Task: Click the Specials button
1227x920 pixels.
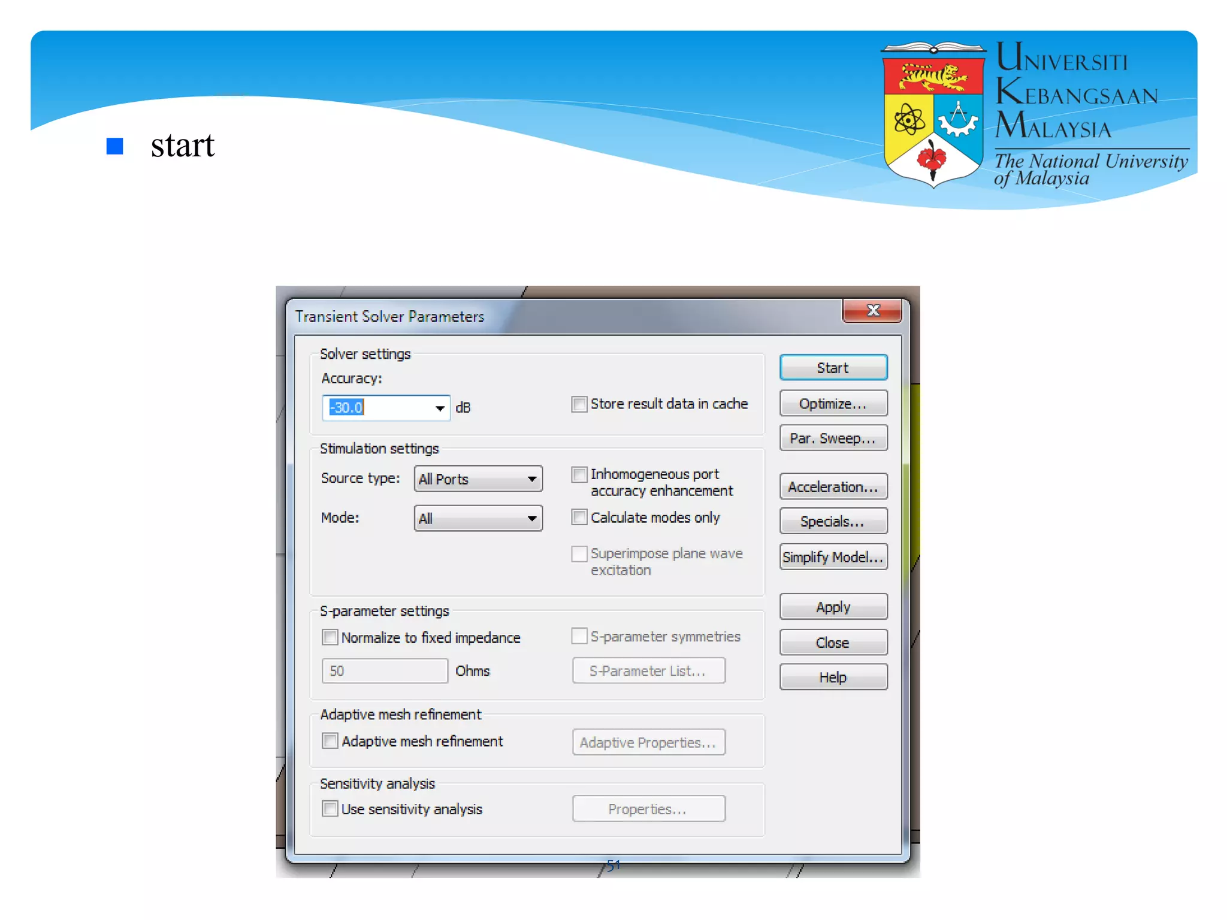Action: (x=833, y=522)
